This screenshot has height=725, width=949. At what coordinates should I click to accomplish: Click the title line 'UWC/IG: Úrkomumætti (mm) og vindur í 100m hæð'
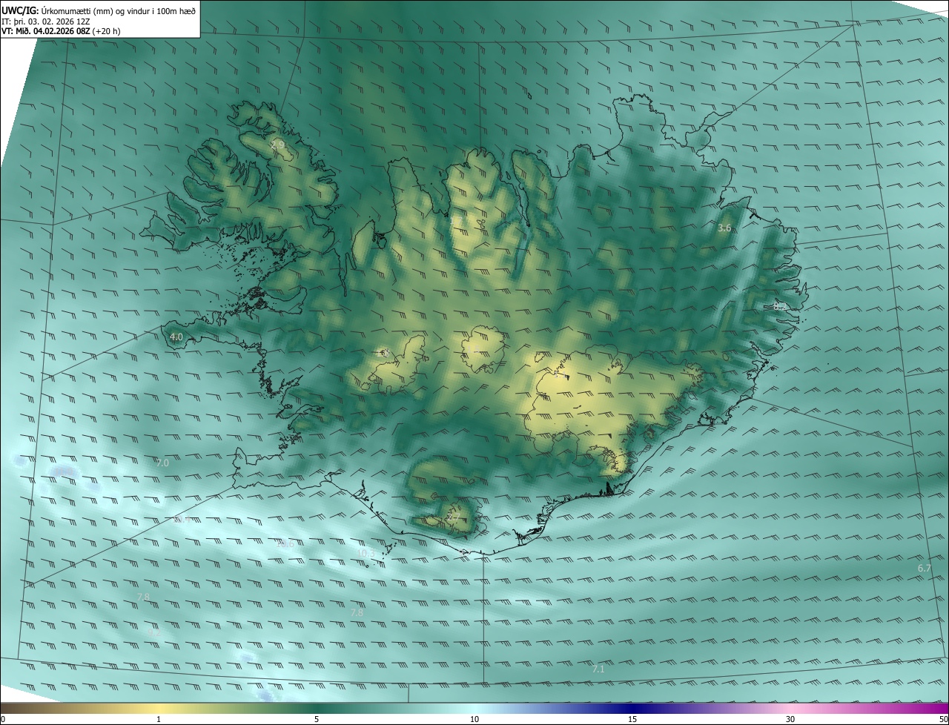point(99,10)
